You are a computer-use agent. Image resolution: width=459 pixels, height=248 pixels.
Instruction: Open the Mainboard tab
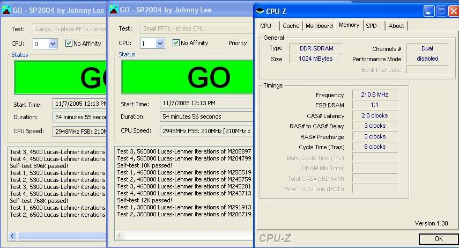319,26
